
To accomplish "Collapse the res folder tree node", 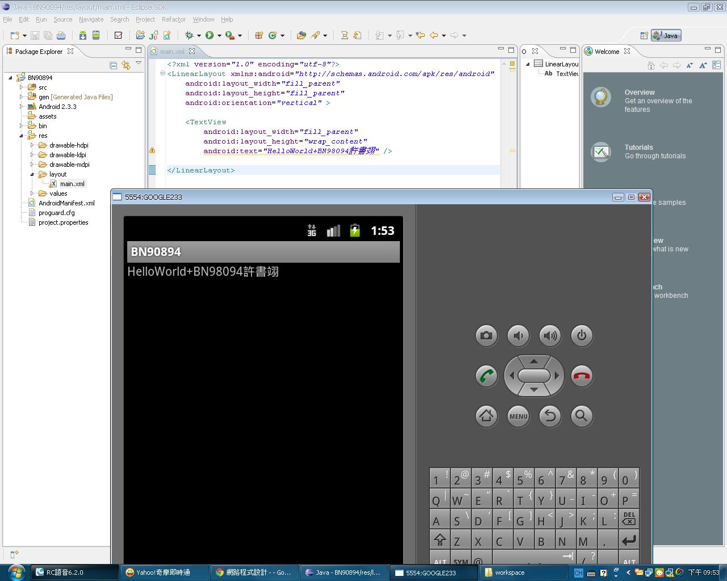I will [x=22, y=136].
